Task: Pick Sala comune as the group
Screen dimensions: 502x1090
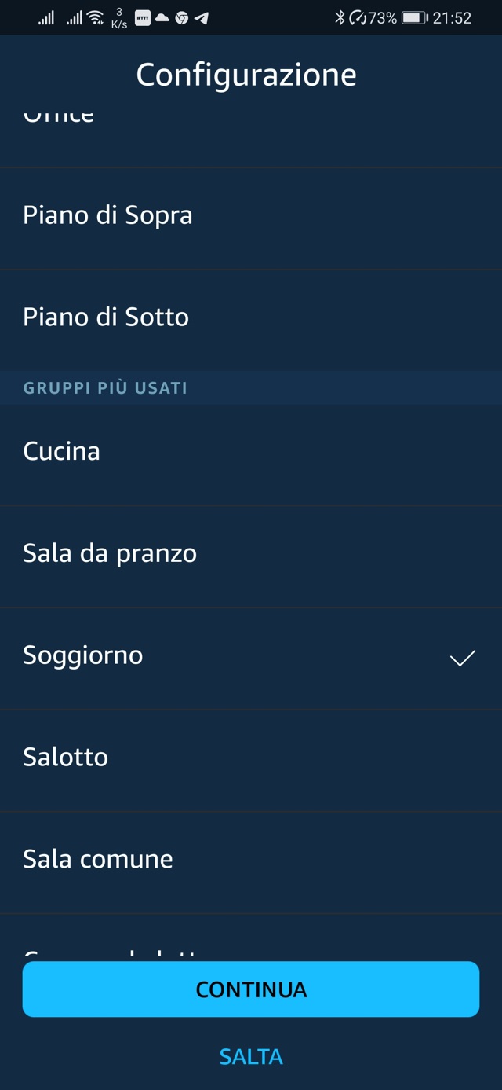Action: (x=98, y=859)
